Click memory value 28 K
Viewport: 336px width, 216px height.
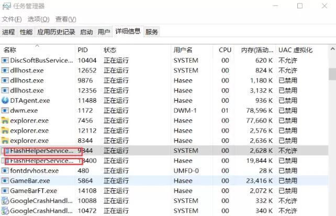pyautogui.click(x=266, y=171)
